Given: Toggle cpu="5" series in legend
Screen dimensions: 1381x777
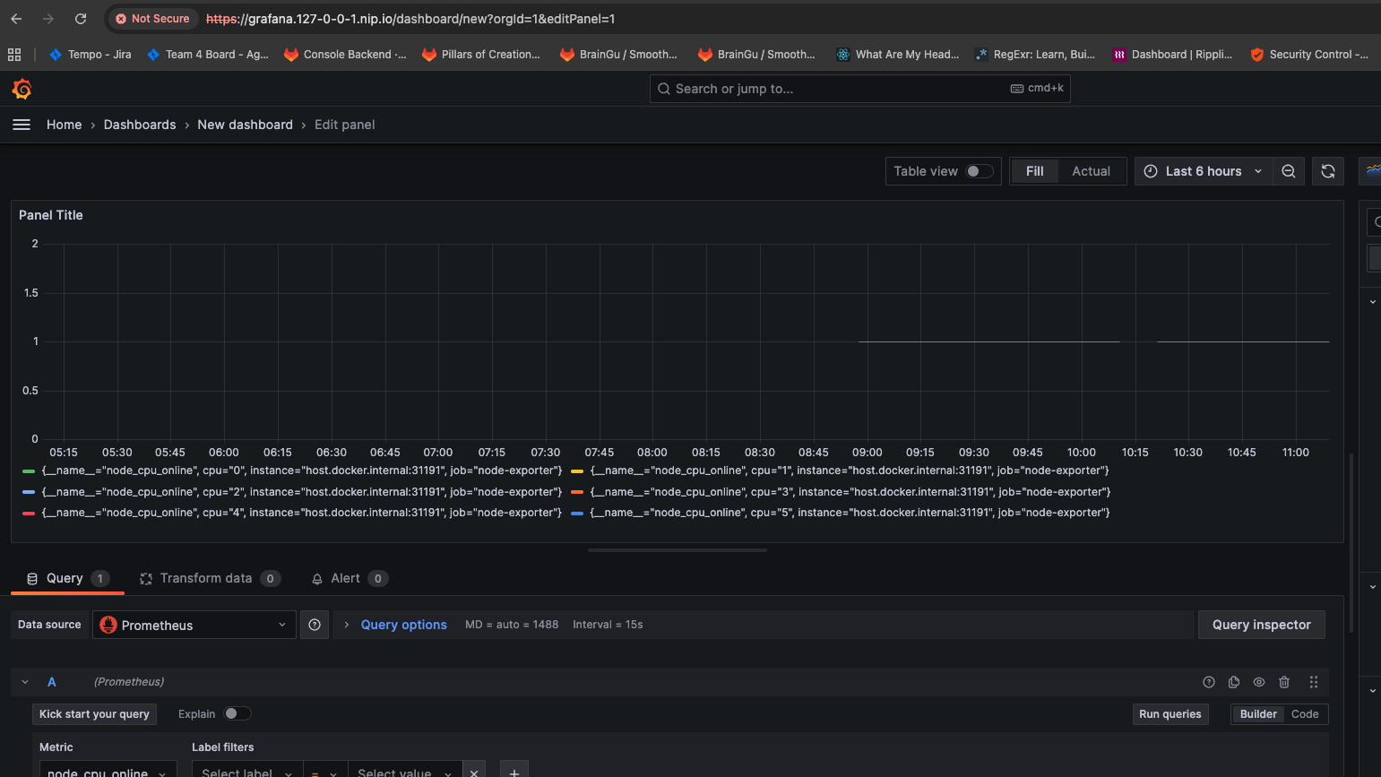Looking at the screenshot, I should 850,513.
